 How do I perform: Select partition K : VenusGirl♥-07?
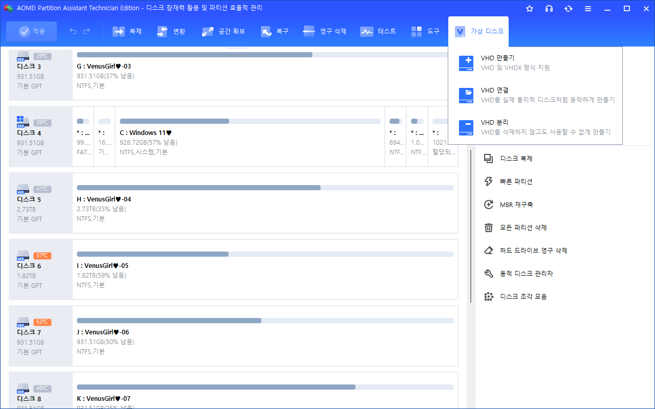[x=265, y=391]
